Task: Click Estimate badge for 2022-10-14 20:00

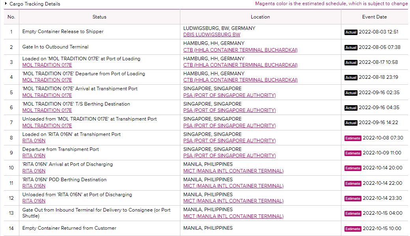Action: pos(353,168)
